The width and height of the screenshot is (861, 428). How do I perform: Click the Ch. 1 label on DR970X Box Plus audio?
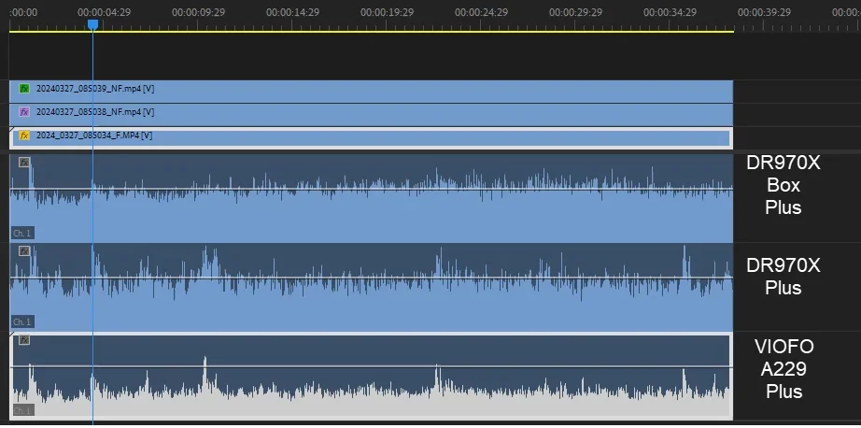tap(22, 234)
